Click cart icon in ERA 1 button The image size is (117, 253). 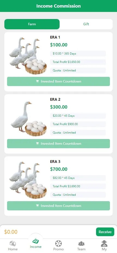(x=37, y=81)
